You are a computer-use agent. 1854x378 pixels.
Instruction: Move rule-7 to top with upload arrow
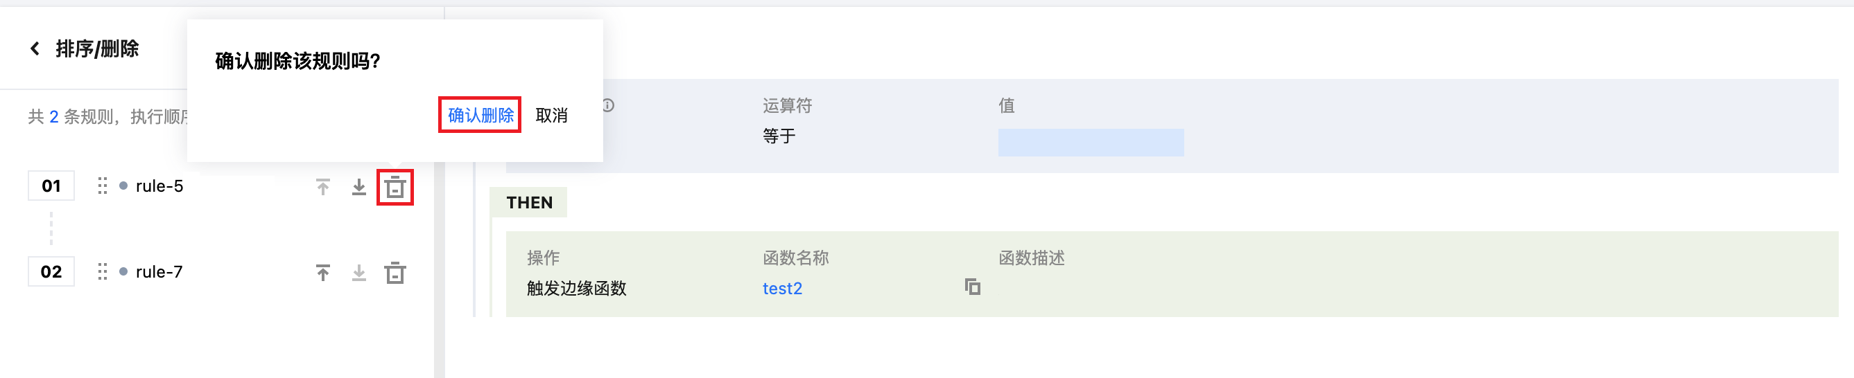point(323,273)
